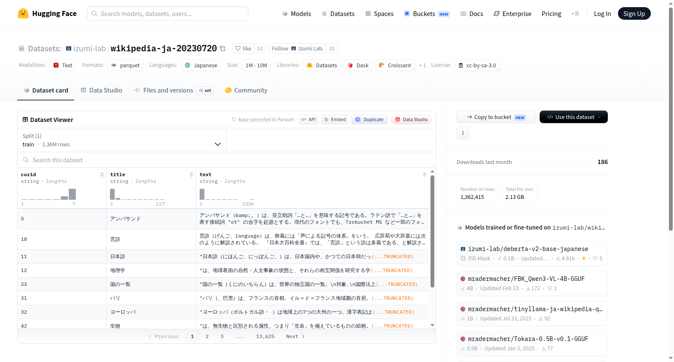The image size is (674, 362).
Task: Click the Datasets library tag
Action: pyautogui.click(x=322, y=65)
